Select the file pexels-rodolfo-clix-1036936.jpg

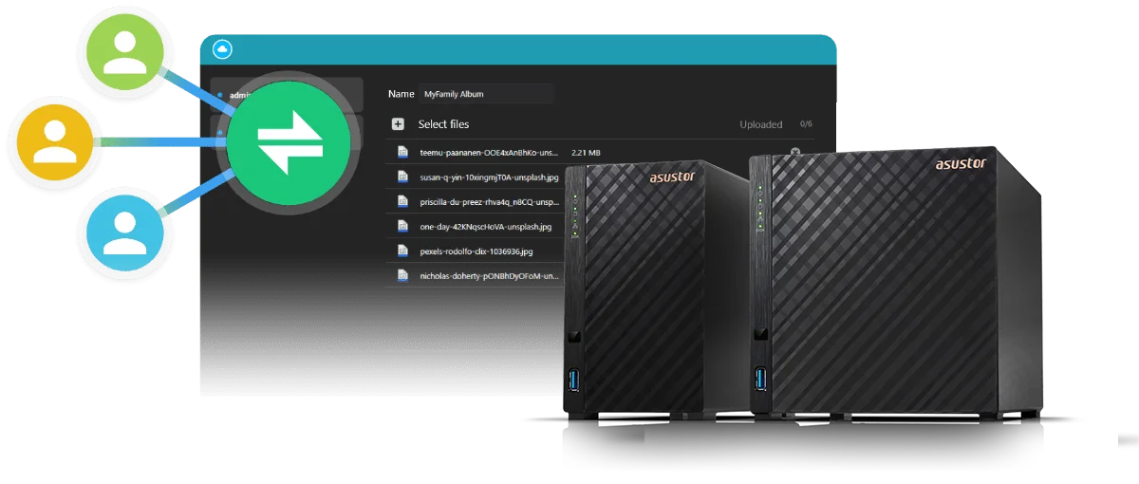click(x=476, y=251)
